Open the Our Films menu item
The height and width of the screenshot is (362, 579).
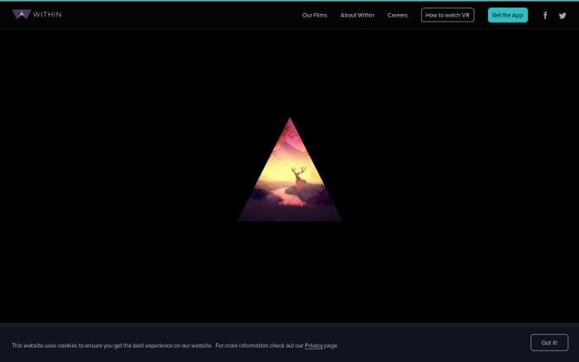(x=314, y=16)
